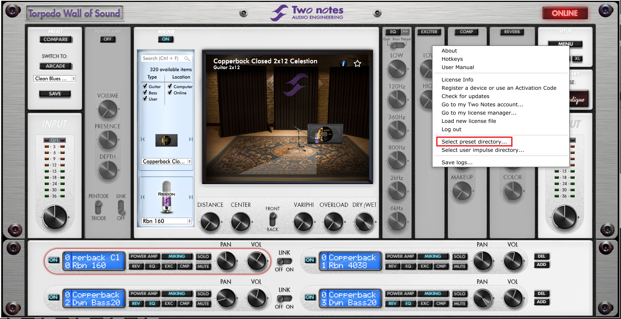Screen dimensions: 621x319
Task: Mute the Rbn 4038 channel
Action: [x=459, y=266]
